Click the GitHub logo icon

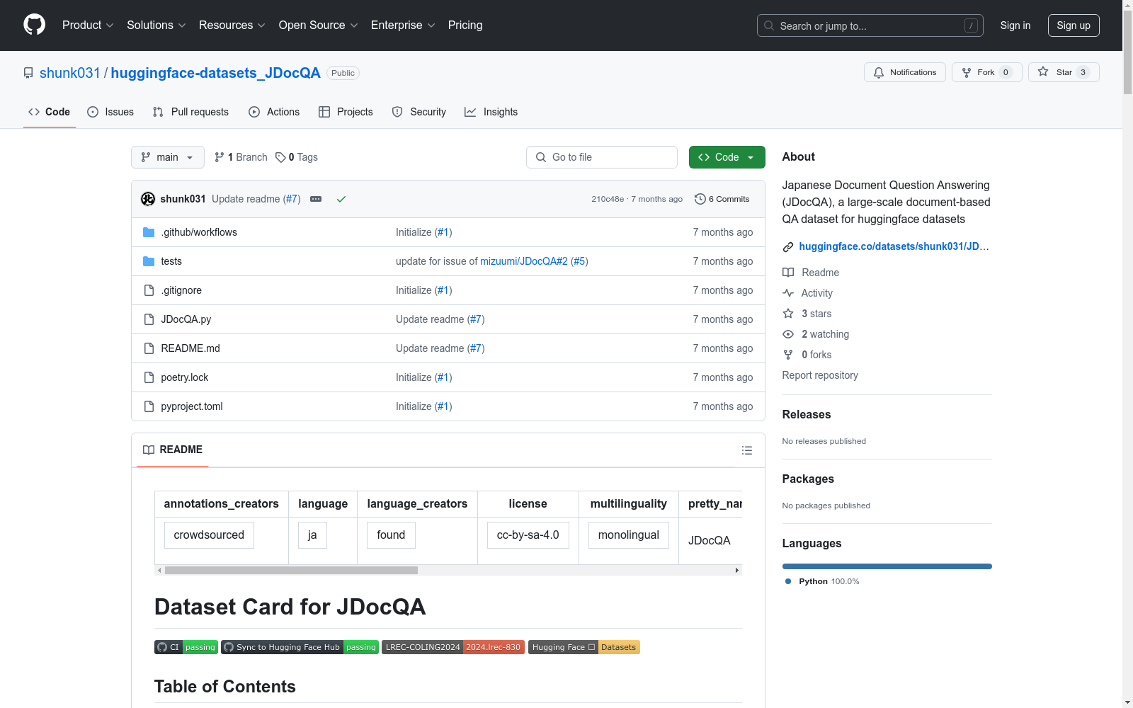[x=34, y=25]
